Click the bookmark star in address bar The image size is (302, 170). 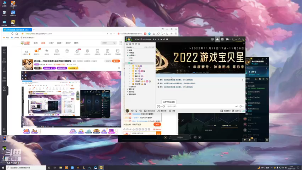coord(23,34)
